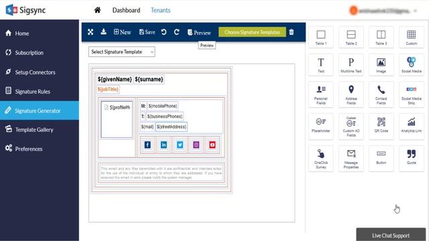Go to Home in sidebar
The image size is (429, 241).
tap(40, 33)
